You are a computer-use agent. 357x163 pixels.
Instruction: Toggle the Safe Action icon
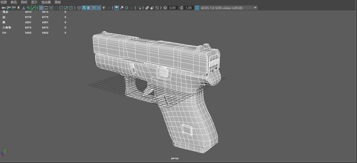tap(66, 8)
